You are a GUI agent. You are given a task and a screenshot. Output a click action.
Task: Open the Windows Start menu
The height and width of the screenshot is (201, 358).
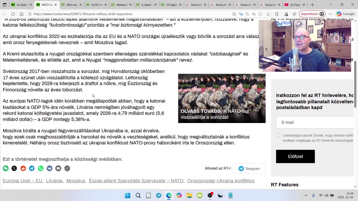(x=128, y=195)
